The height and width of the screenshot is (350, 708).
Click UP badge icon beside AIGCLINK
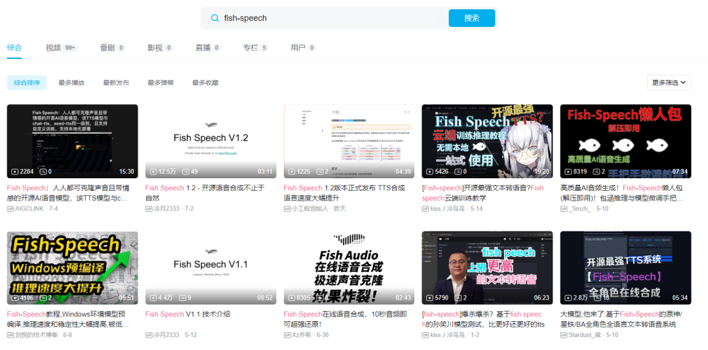click(x=10, y=208)
